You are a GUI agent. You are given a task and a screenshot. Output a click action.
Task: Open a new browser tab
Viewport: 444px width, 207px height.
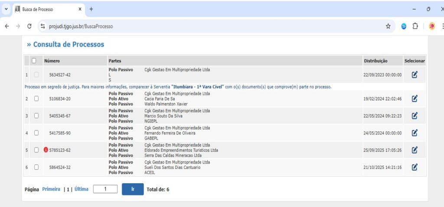91,9
